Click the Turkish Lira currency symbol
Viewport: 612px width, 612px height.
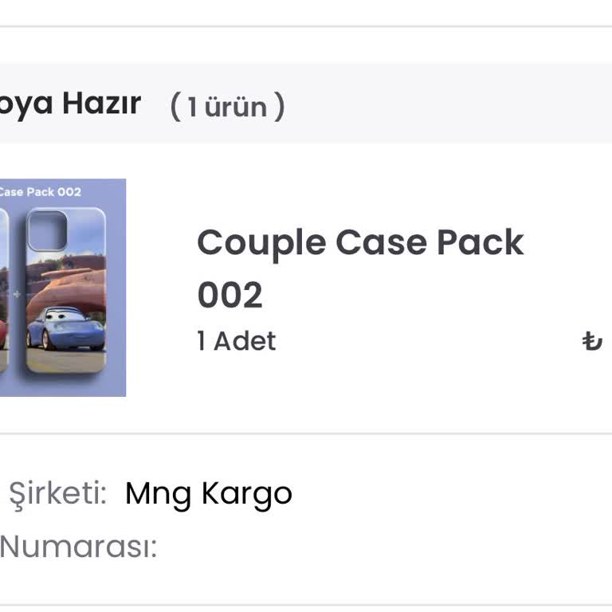pyautogui.click(x=592, y=341)
